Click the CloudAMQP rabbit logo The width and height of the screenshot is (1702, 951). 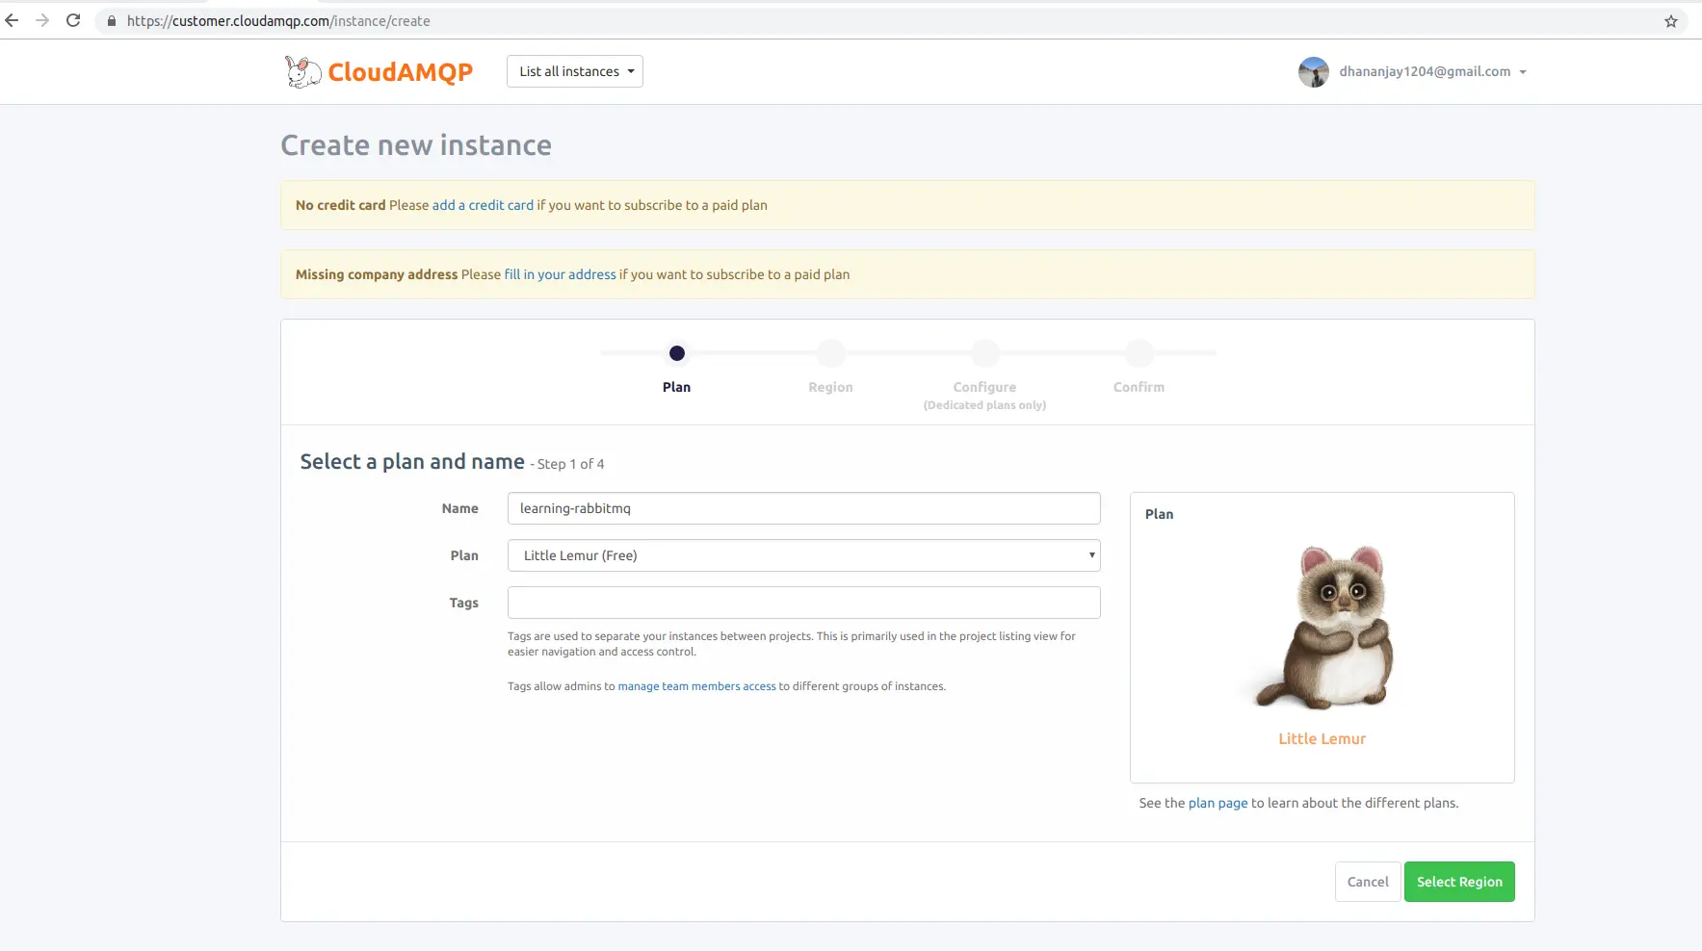tap(302, 72)
